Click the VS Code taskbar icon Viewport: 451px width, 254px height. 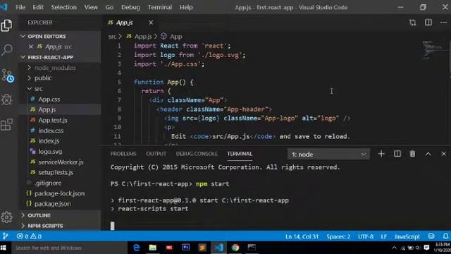[x=219, y=248]
